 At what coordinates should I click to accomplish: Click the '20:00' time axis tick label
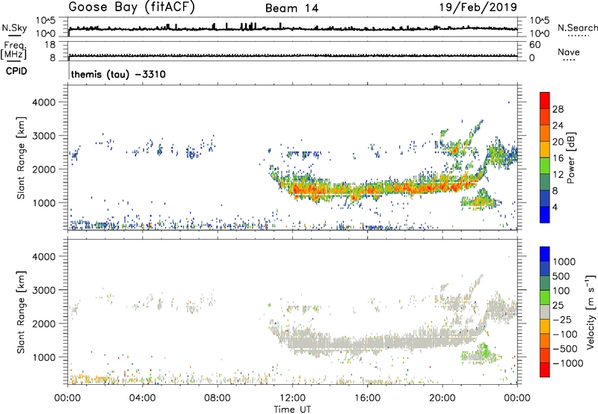tap(443, 398)
